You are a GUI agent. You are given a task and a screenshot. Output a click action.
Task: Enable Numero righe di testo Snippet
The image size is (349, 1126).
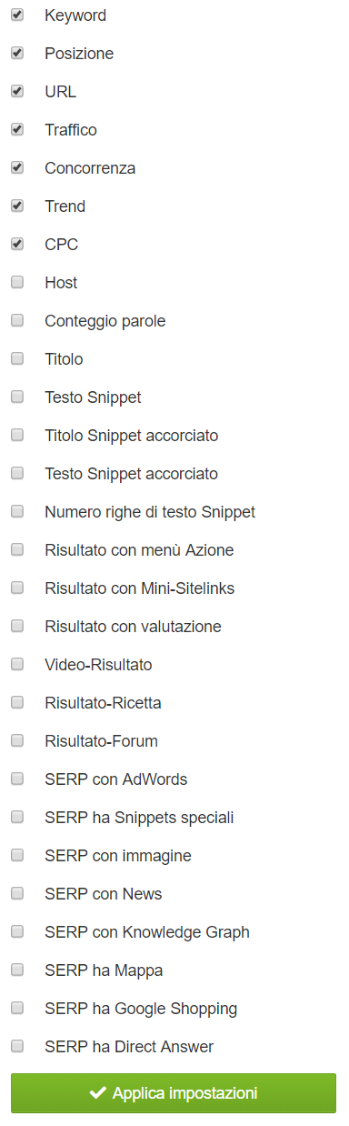point(17,511)
